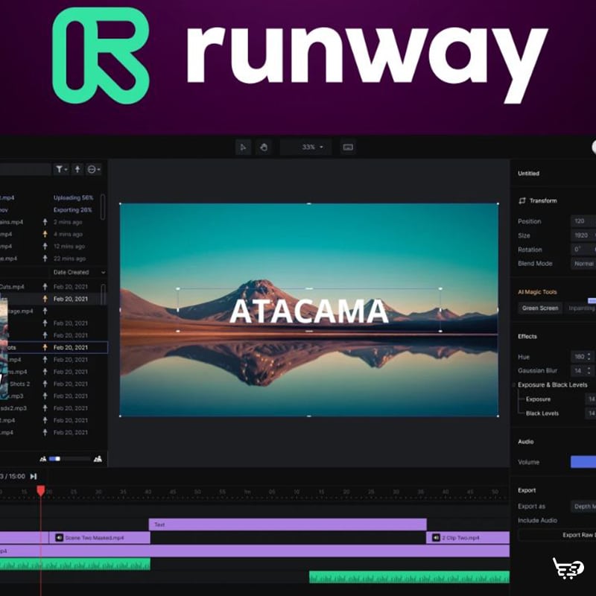Click the orange arrow icon on the '4 mins ago' row

point(45,234)
